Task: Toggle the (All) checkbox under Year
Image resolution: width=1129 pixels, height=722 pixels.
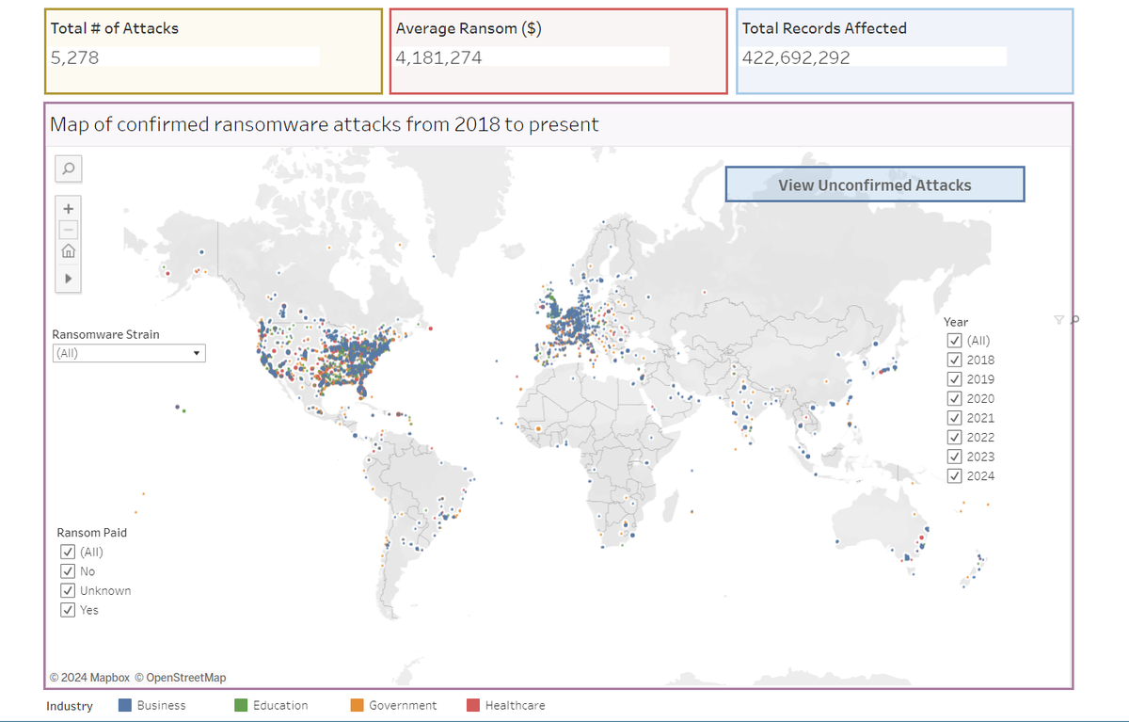Action: point(955,340)
